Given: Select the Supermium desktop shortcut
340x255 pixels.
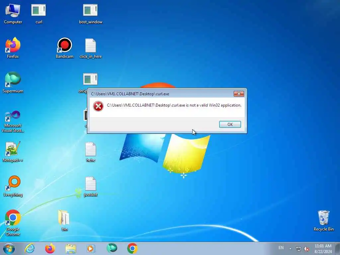Looking at the screenshot, I should [x=13, y=82].
